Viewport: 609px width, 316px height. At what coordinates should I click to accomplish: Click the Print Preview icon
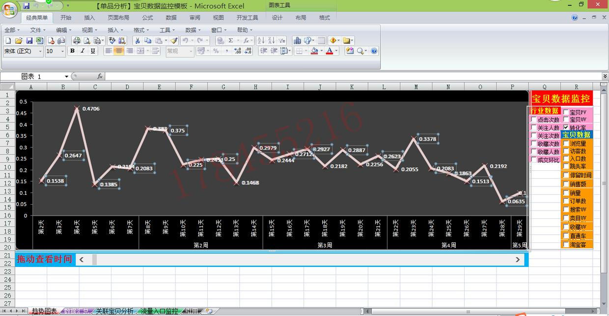click(x=86, y=40)
